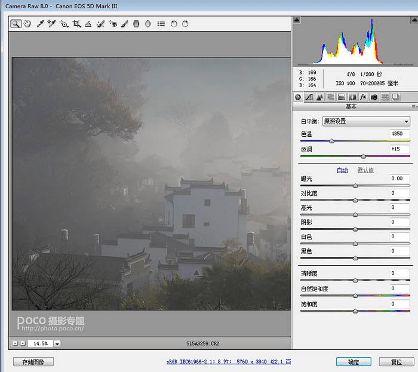This screenshot has width=418, height=372.
Task: Open the Snapshots tab
Action: [396, 97]
